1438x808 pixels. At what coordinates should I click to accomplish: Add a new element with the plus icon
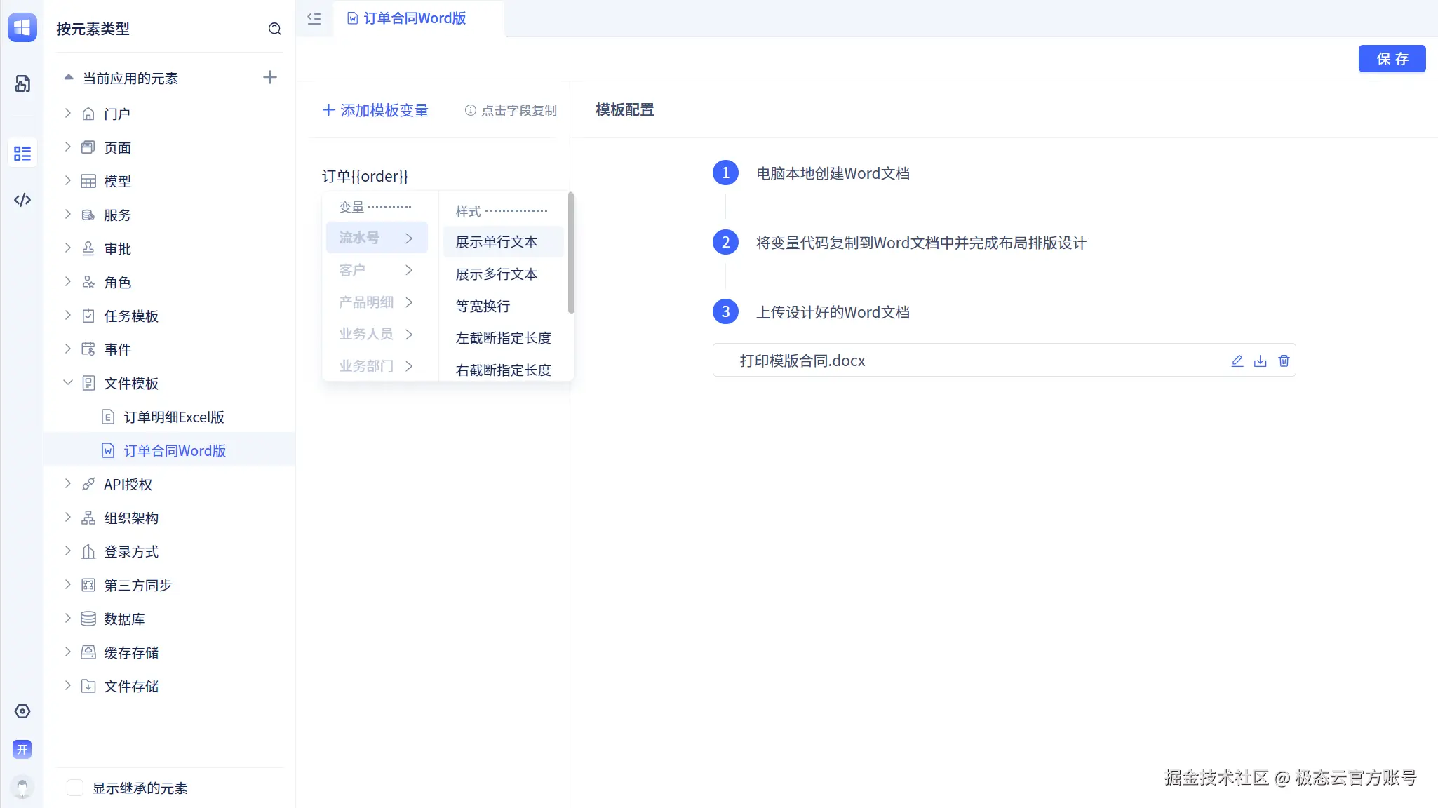click(270, 77)
